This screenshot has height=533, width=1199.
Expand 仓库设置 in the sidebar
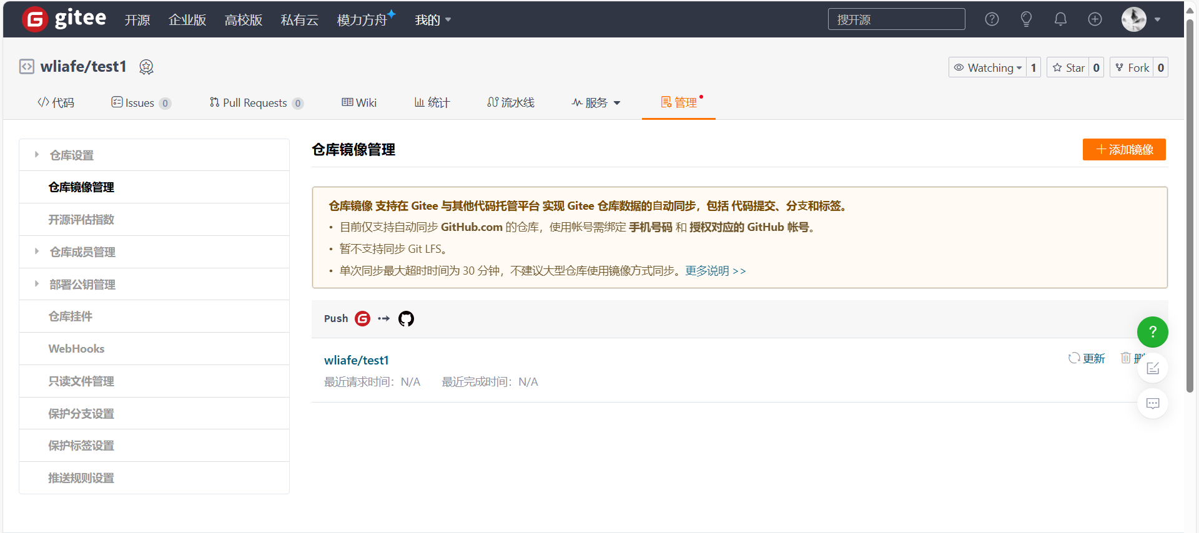72,155
